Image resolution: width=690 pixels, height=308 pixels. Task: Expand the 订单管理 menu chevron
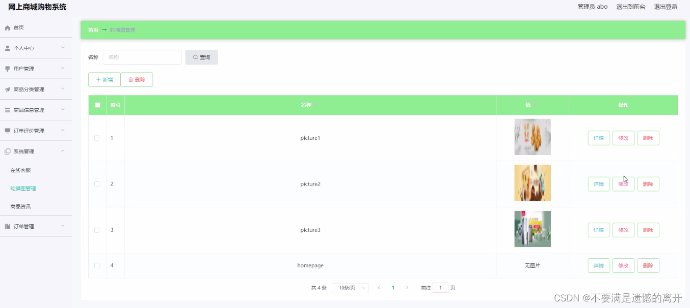point(63,226)
